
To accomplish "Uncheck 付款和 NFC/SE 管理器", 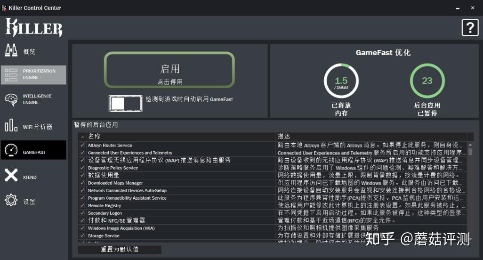I will [x=82, y=220].
